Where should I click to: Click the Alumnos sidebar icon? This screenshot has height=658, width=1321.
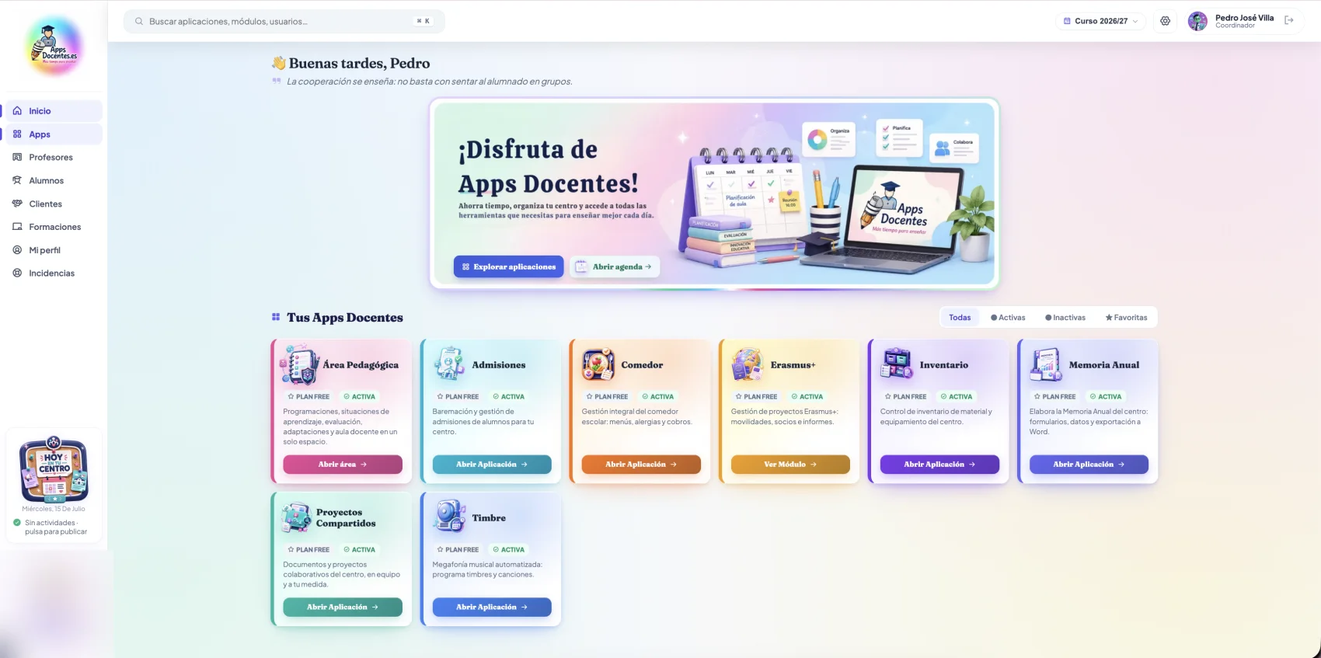17,180
